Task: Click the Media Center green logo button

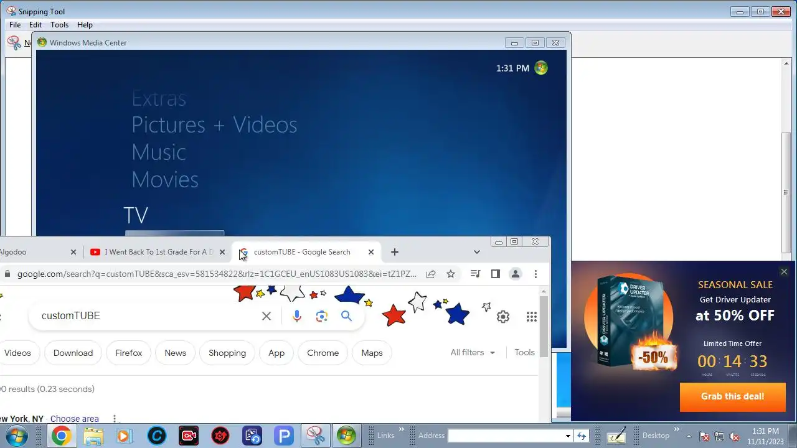Action: point(541,68)
